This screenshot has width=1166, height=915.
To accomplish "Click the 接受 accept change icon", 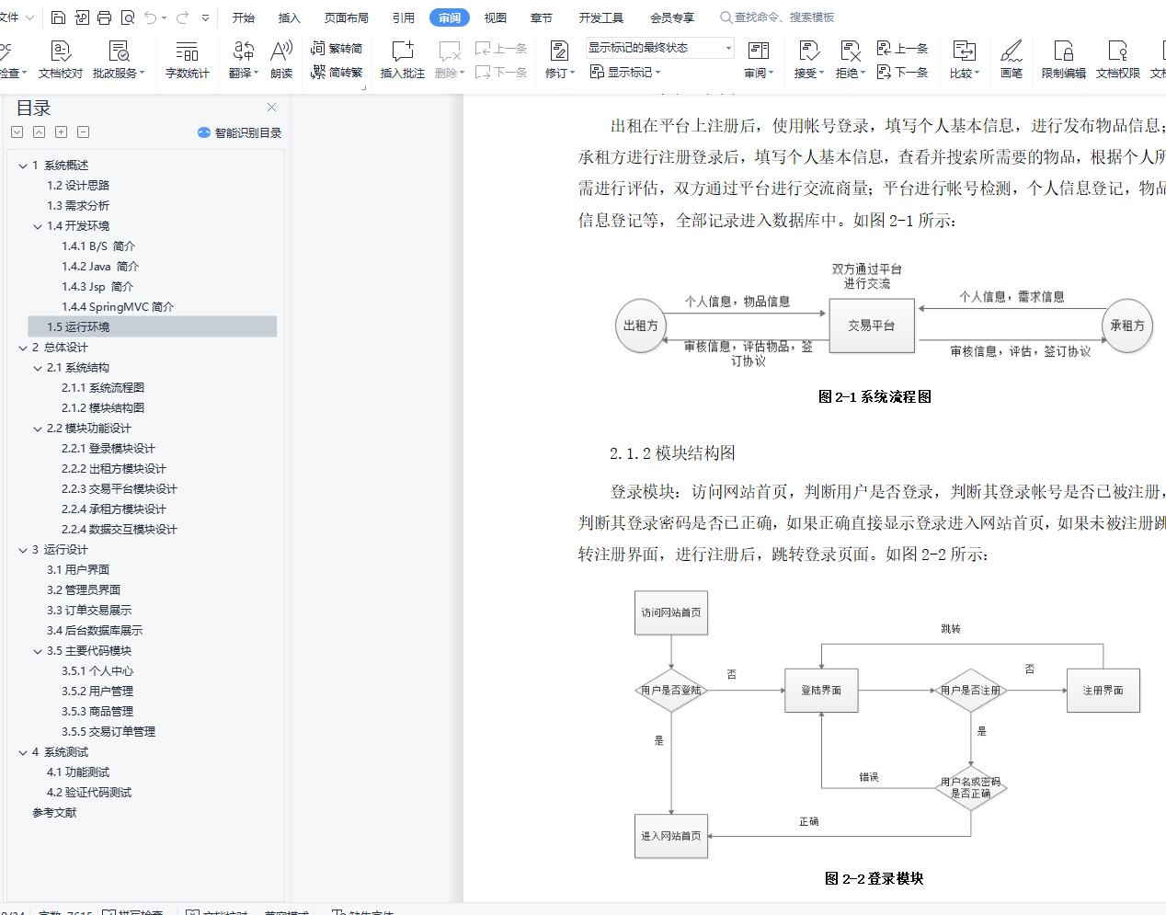I will (x=808, y=51).
